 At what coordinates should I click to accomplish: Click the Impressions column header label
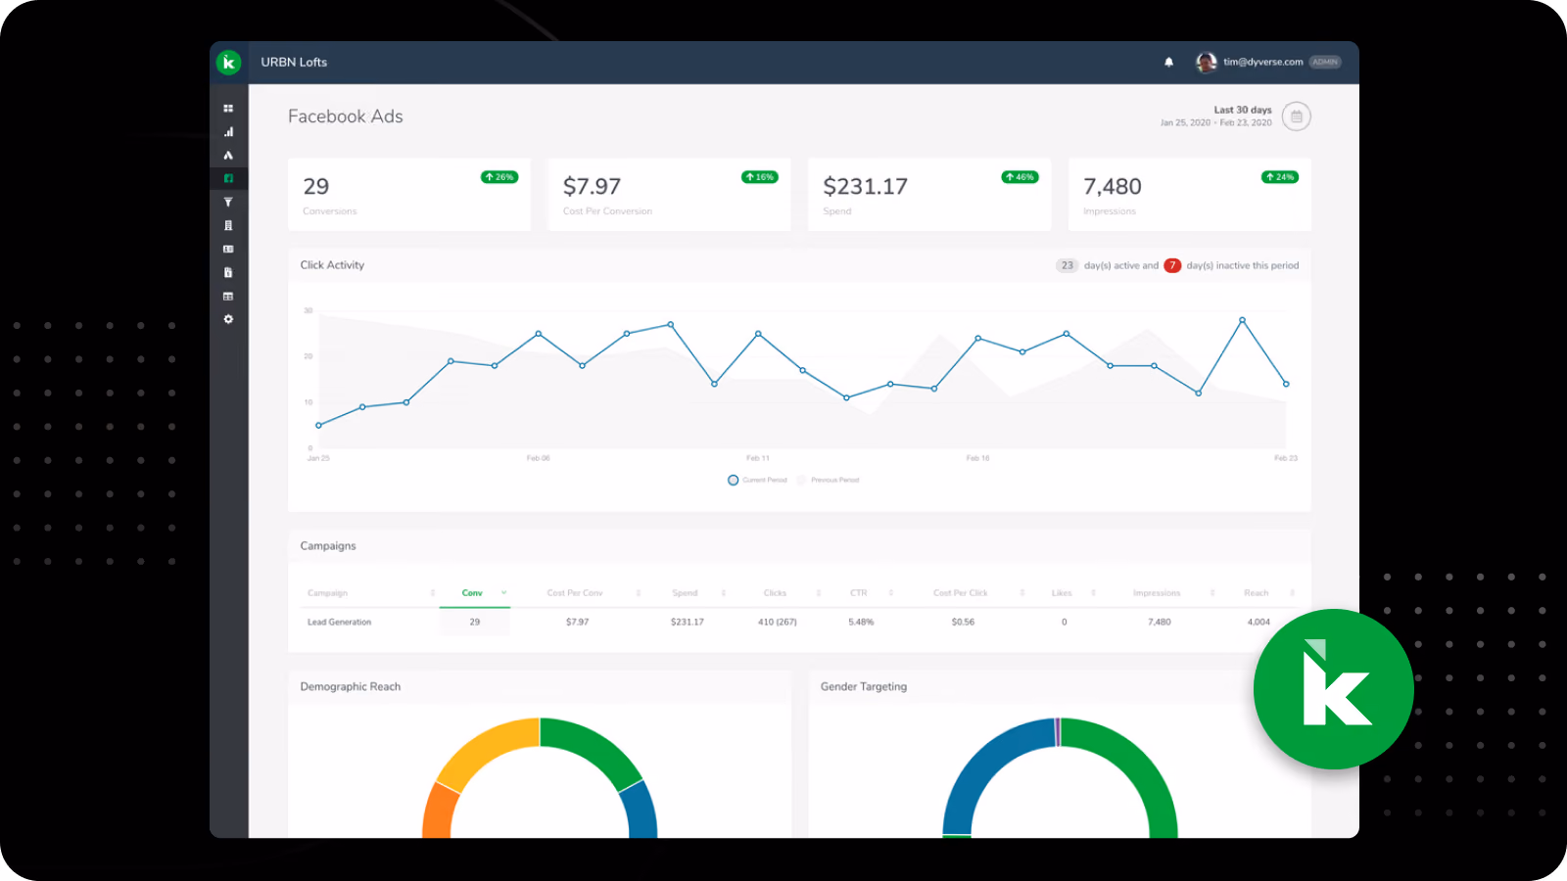1157,593
